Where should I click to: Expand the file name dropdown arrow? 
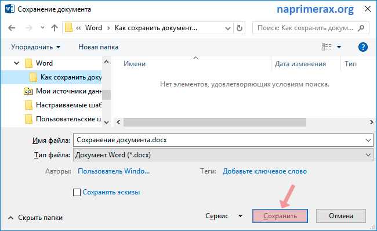[x=368, y=140]
